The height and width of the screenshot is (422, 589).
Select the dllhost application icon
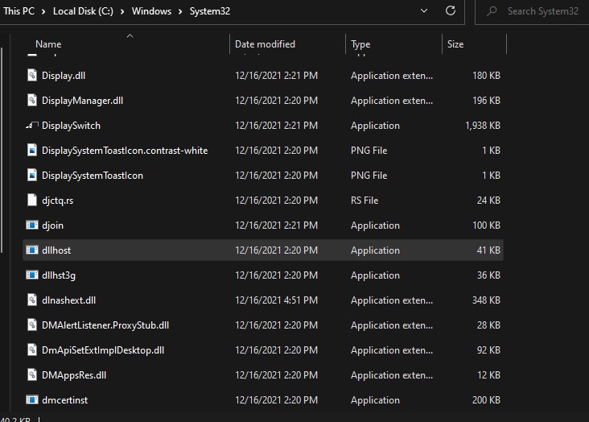[32, 250]
